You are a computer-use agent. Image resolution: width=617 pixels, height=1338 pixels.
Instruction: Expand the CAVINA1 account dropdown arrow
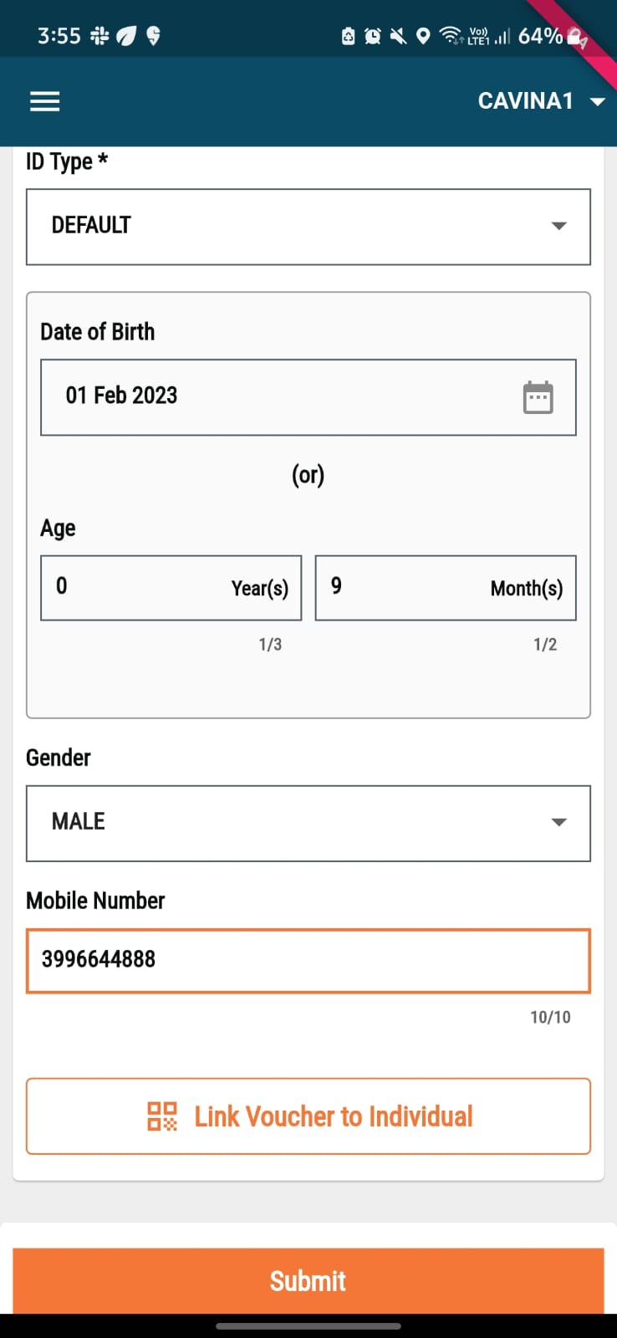point(597,102)
